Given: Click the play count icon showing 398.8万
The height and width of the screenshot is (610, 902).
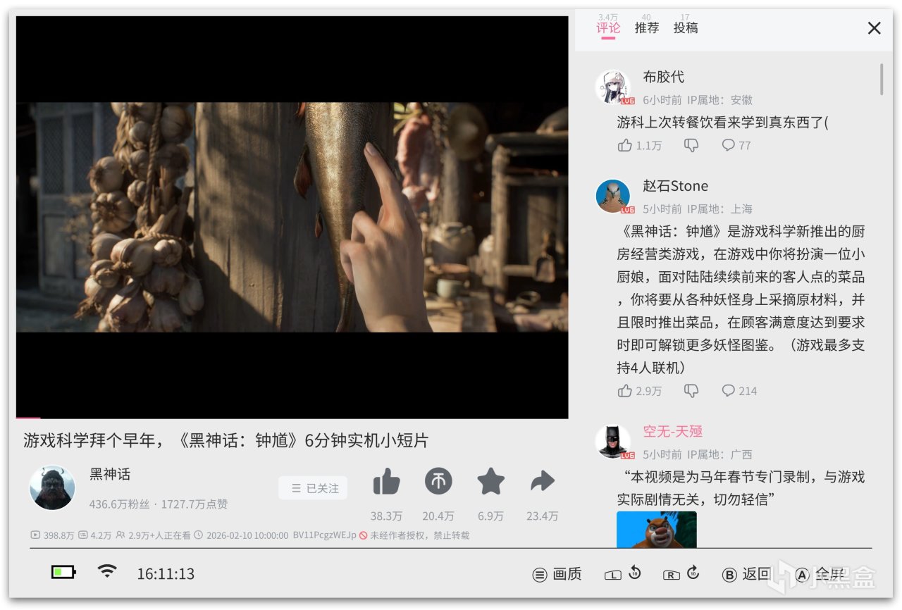Looking at the screenshot, I should (35, 535).
